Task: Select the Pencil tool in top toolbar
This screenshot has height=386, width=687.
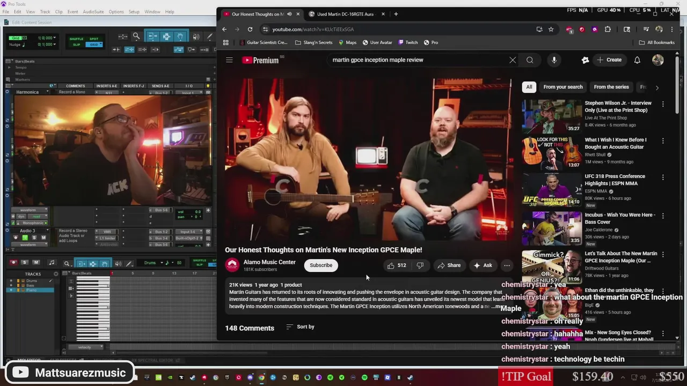Action: [210, 36]
